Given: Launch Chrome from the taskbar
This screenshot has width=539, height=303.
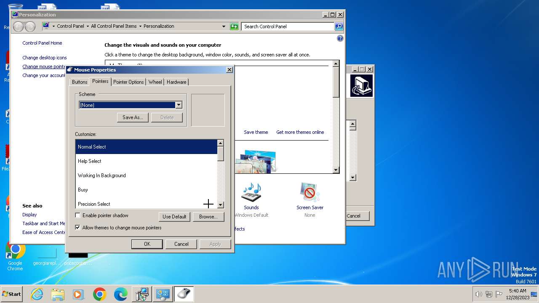Looking at the screenshot, I should [99, 294].
